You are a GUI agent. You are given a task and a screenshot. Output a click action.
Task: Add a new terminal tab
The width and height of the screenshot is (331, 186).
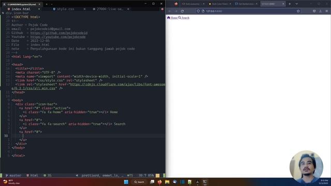(47, 4)
